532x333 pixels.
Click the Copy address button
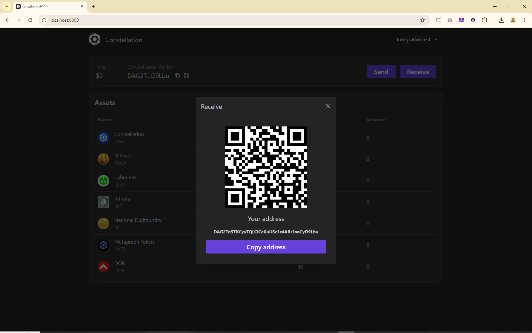tap(266, 247)
